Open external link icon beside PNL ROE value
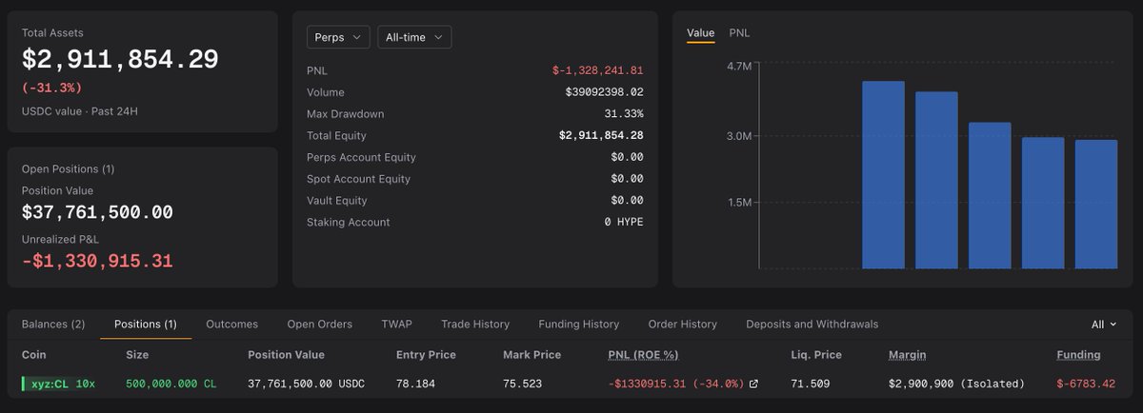 [x=754, y=384]
